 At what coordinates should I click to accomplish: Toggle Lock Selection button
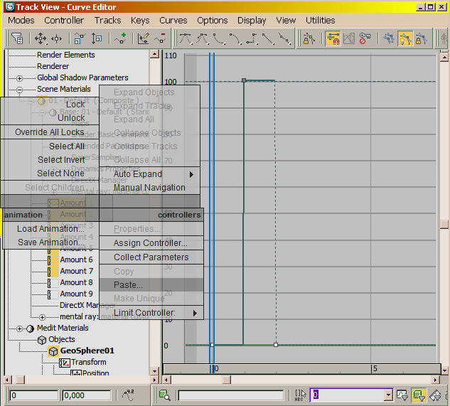(309, 38)
